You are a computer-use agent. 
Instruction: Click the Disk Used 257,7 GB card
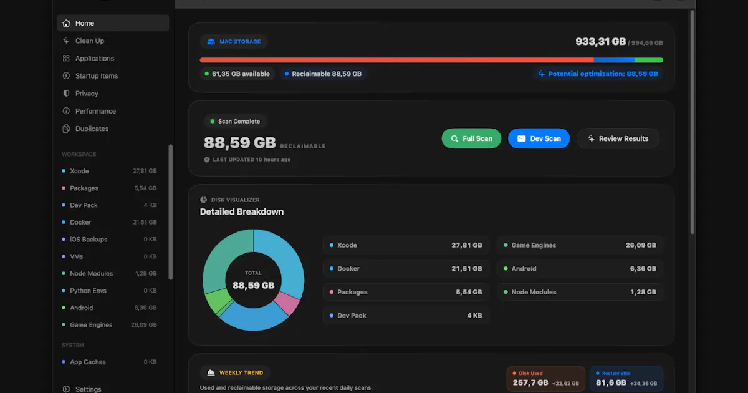546,379
